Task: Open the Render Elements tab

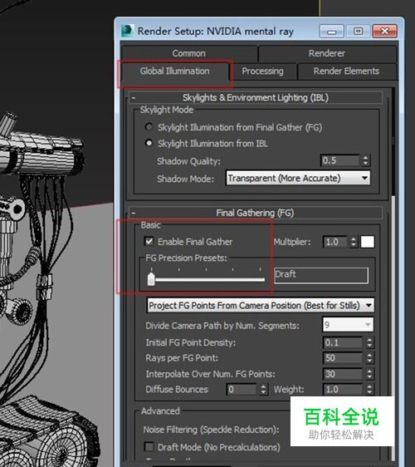Action: click(347, 71)
